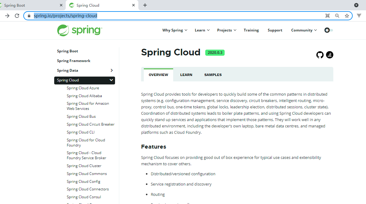This screenshot has width=366, height=204.
Task: Open Spring Cloud Cluster project
Action: point(84,166)
